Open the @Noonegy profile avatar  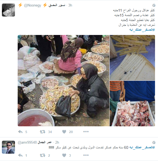8,10
